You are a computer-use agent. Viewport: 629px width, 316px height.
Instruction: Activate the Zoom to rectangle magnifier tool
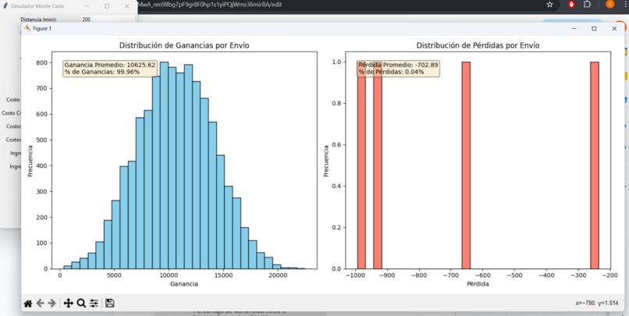tap(81, 304)
